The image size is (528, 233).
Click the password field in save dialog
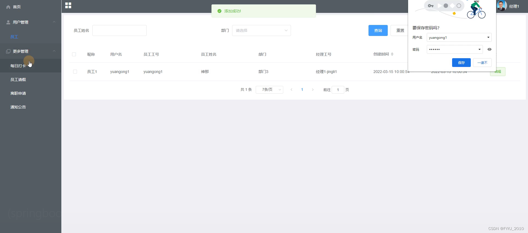coord(455,49)
